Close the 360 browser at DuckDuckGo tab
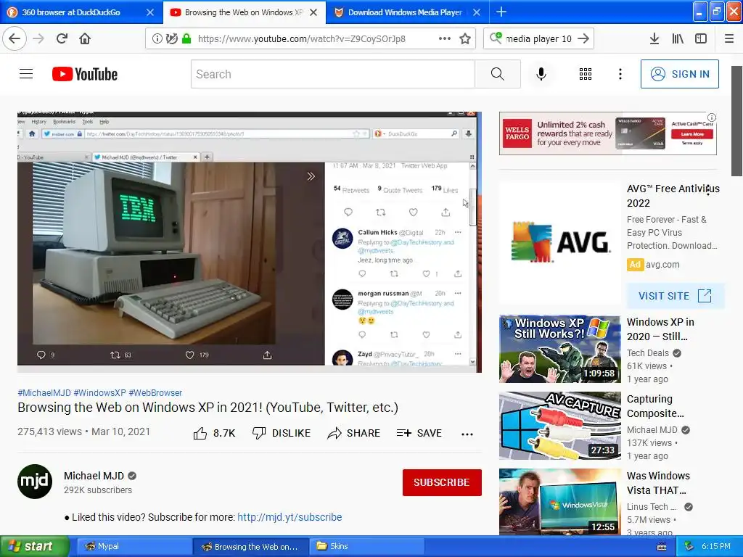Image resolution: width=743 pixels, height=557 pixels. 149,12
